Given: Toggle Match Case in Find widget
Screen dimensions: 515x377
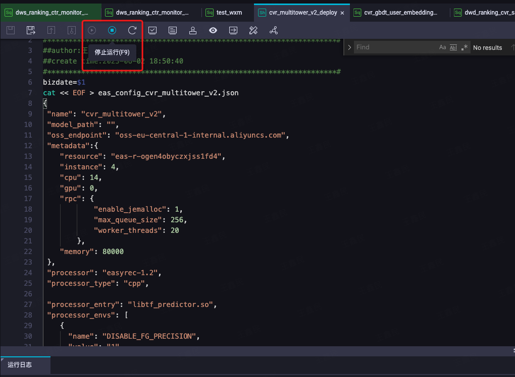Looking at the screenshot, I should [442, 47].
